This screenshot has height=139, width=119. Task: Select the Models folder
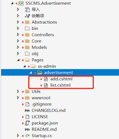click(39, 47)
